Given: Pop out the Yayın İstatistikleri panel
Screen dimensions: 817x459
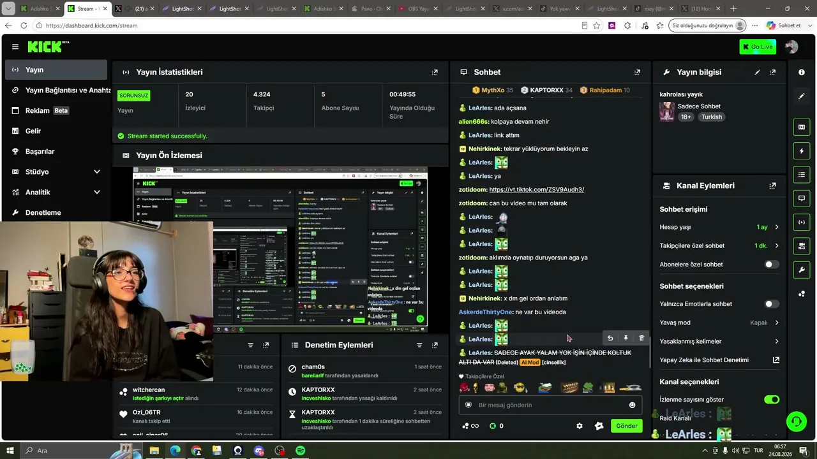Looking at the screenshot, I should coord(435,72).
